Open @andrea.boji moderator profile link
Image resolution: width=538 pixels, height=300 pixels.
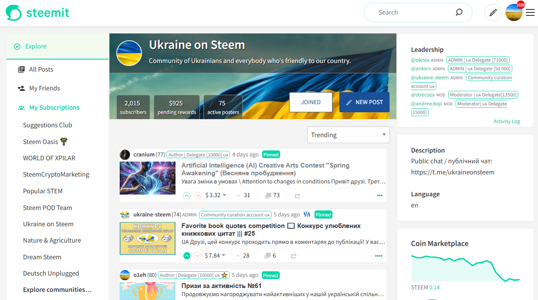click(426, 104)
